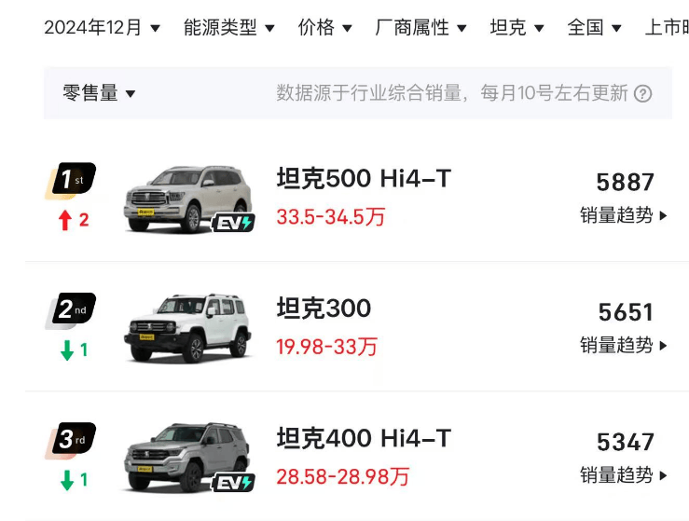Open the 价格 filter dropdown

click(324, 28)
